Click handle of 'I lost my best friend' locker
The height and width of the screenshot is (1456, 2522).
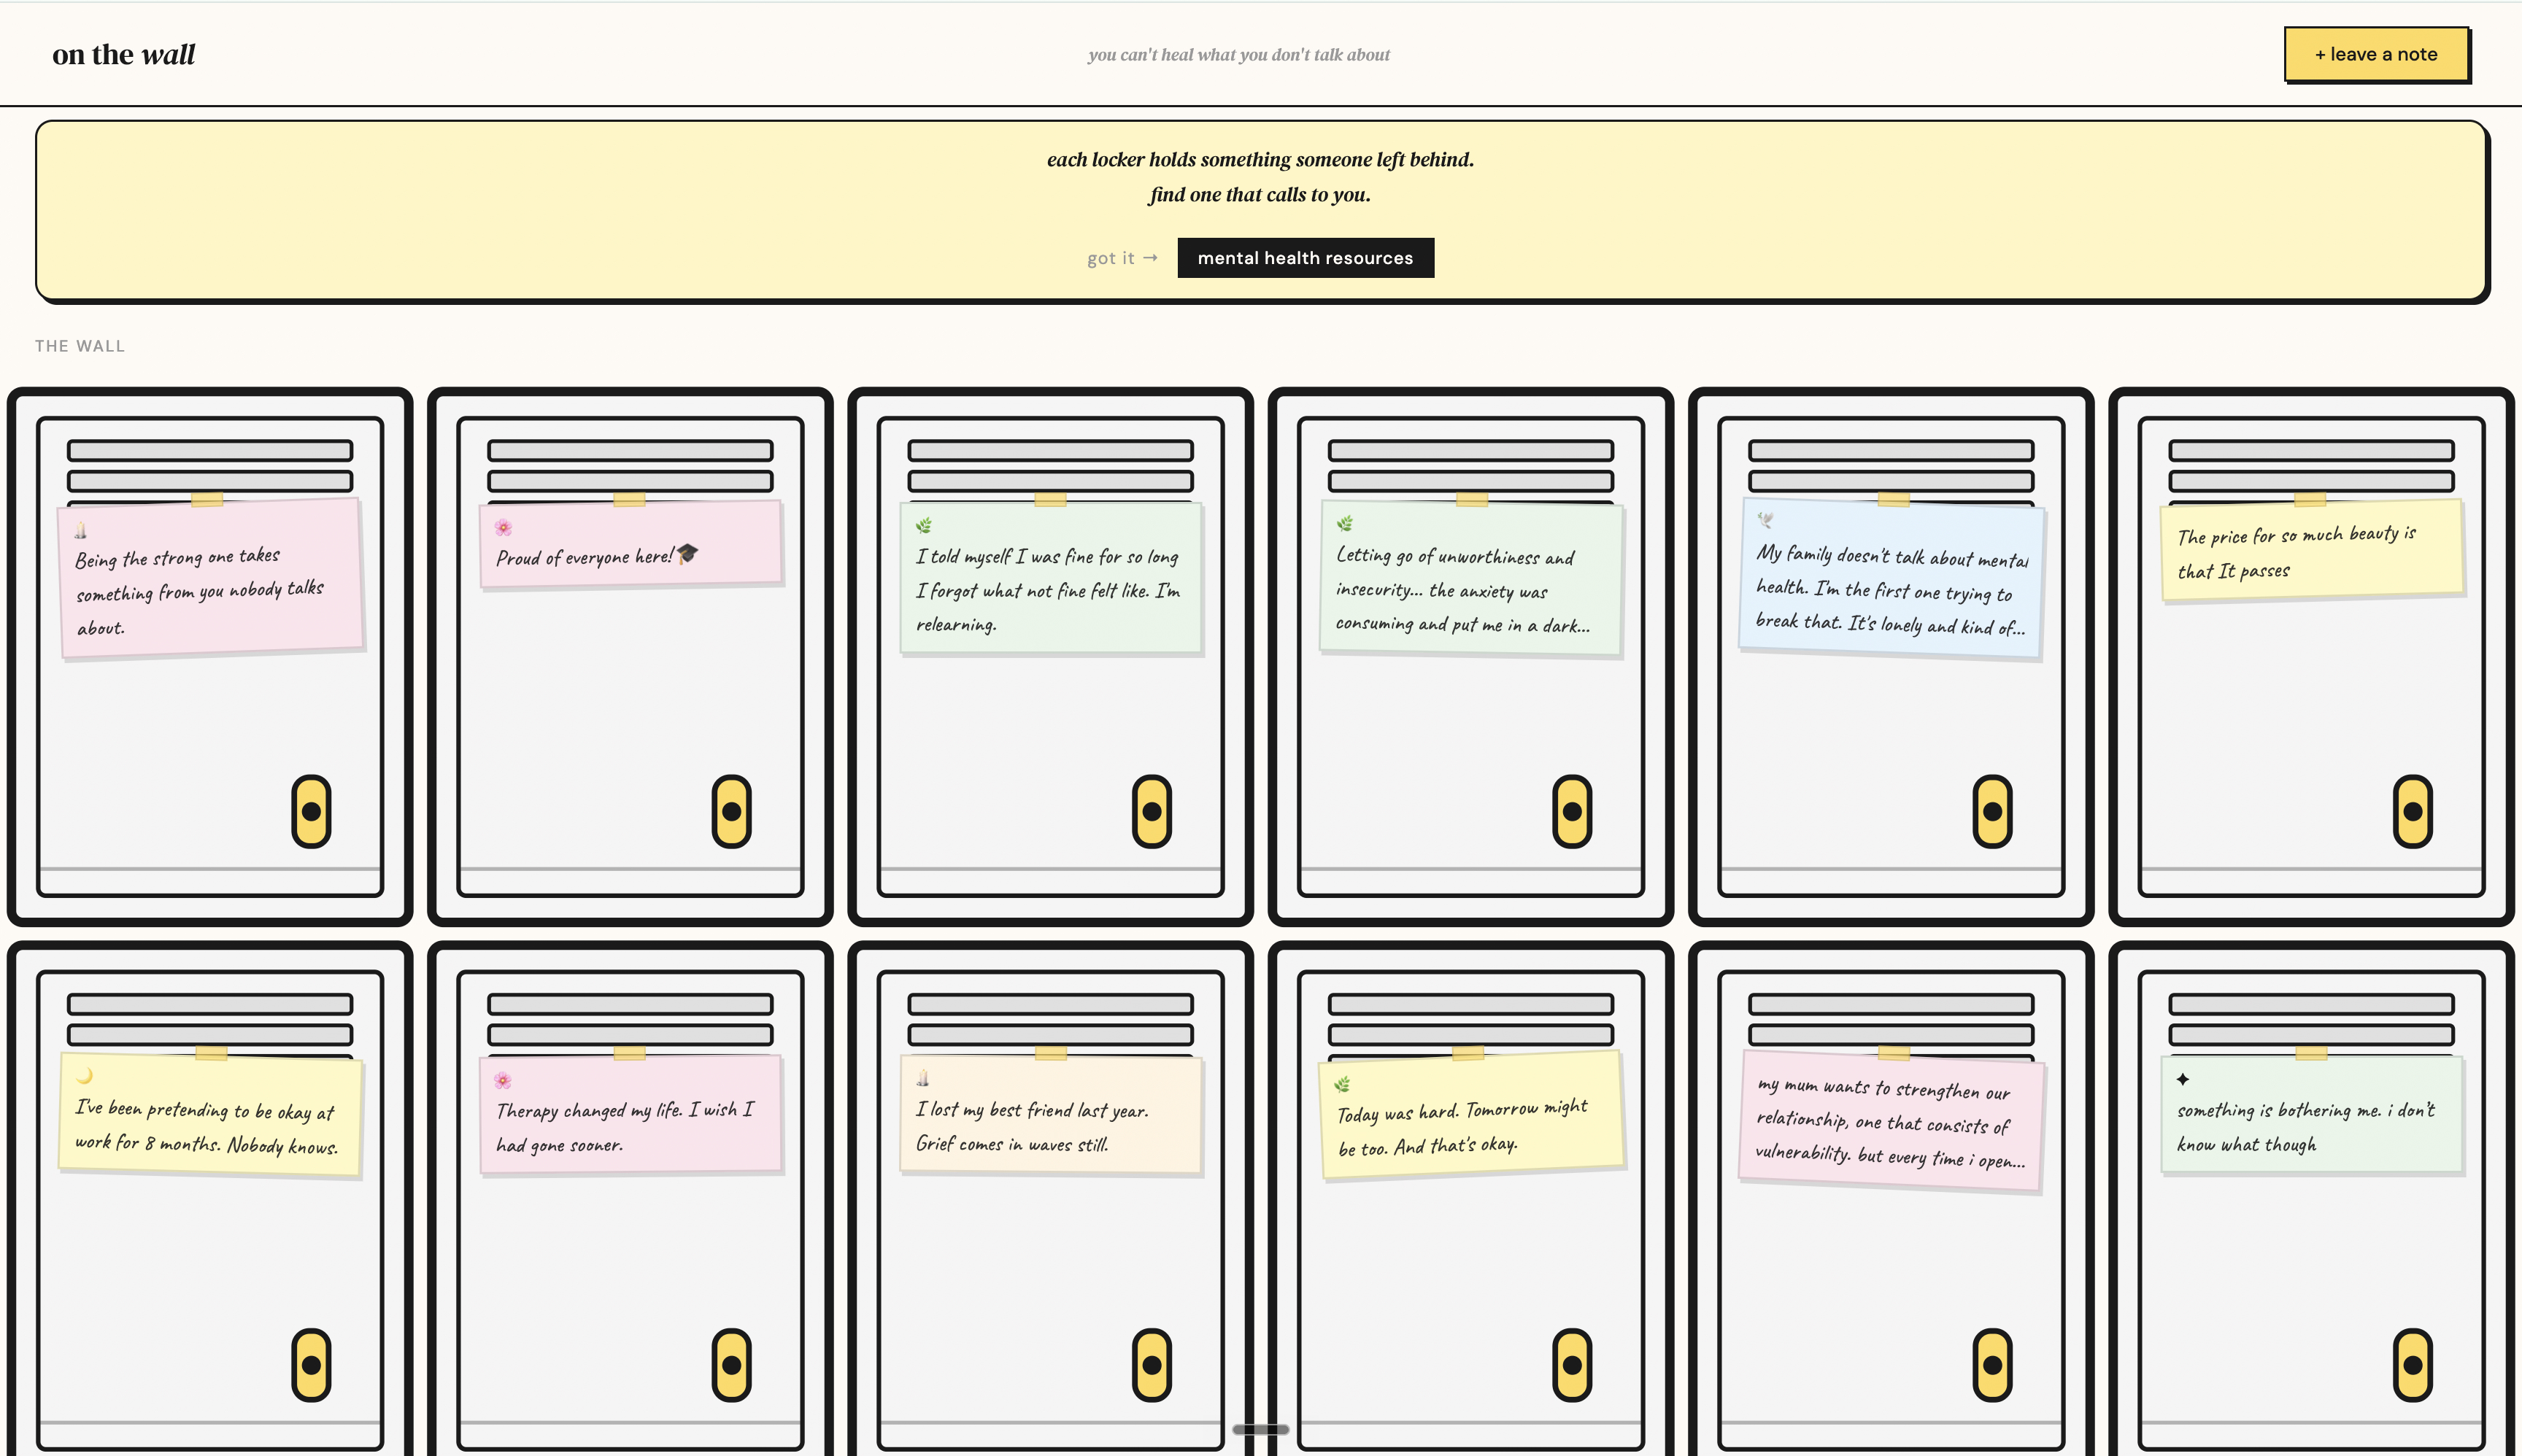(1152, 1365)
